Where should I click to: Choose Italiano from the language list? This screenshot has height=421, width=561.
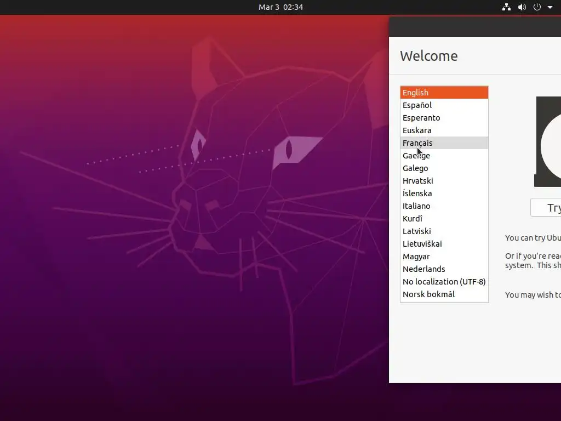tap(444, 206)
